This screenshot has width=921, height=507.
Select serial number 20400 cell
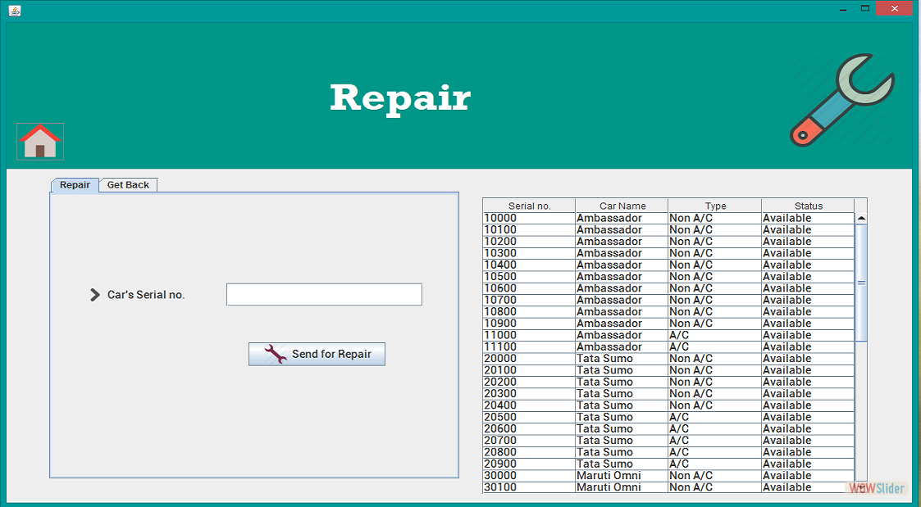pos(529,406)
